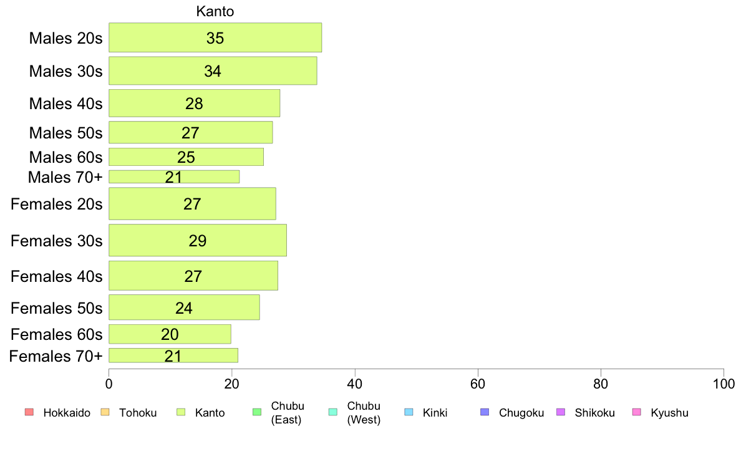
Task: Click the Kanto yellow-green legend swatch
Action: point(181,412)
